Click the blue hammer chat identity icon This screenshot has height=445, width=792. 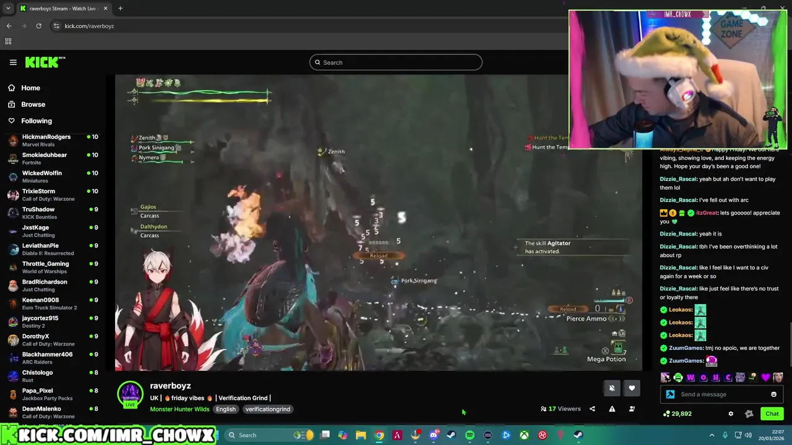click(670, 394)
